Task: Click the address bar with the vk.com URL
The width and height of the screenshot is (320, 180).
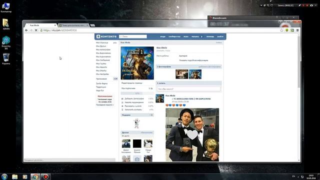Action: pos(159,30)
